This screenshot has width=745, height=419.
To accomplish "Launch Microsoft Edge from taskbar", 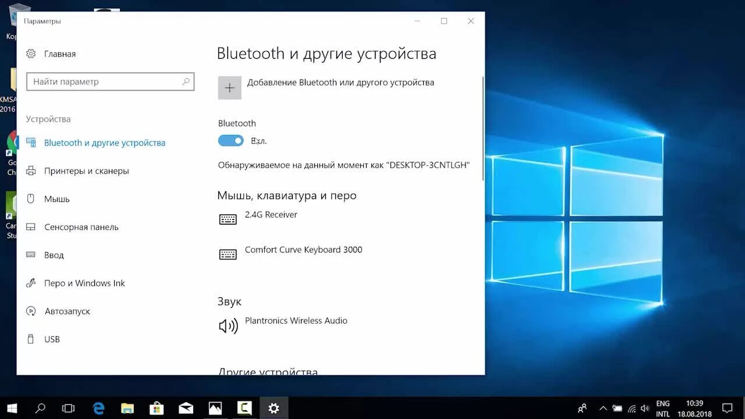I will pyautogui.click(x=99, y=408).
